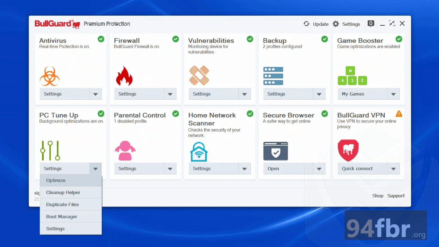Open Firewall Settings button
This screenshot has width=439, height=247.
(x=139, y=94)
